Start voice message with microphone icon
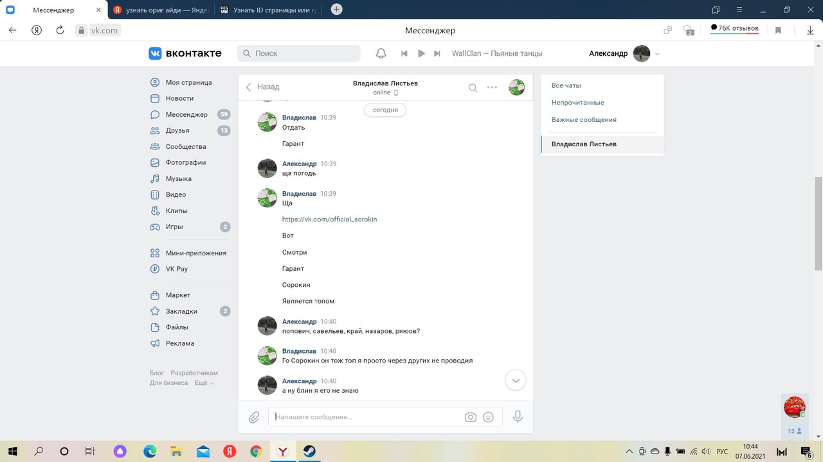 coord(518,417)
